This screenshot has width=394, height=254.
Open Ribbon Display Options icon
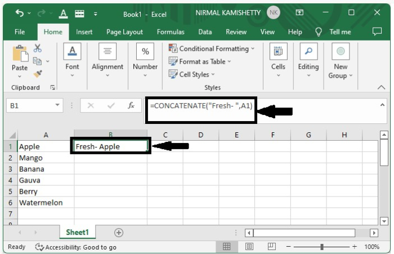pyautogui.click(x=299, y=12)
